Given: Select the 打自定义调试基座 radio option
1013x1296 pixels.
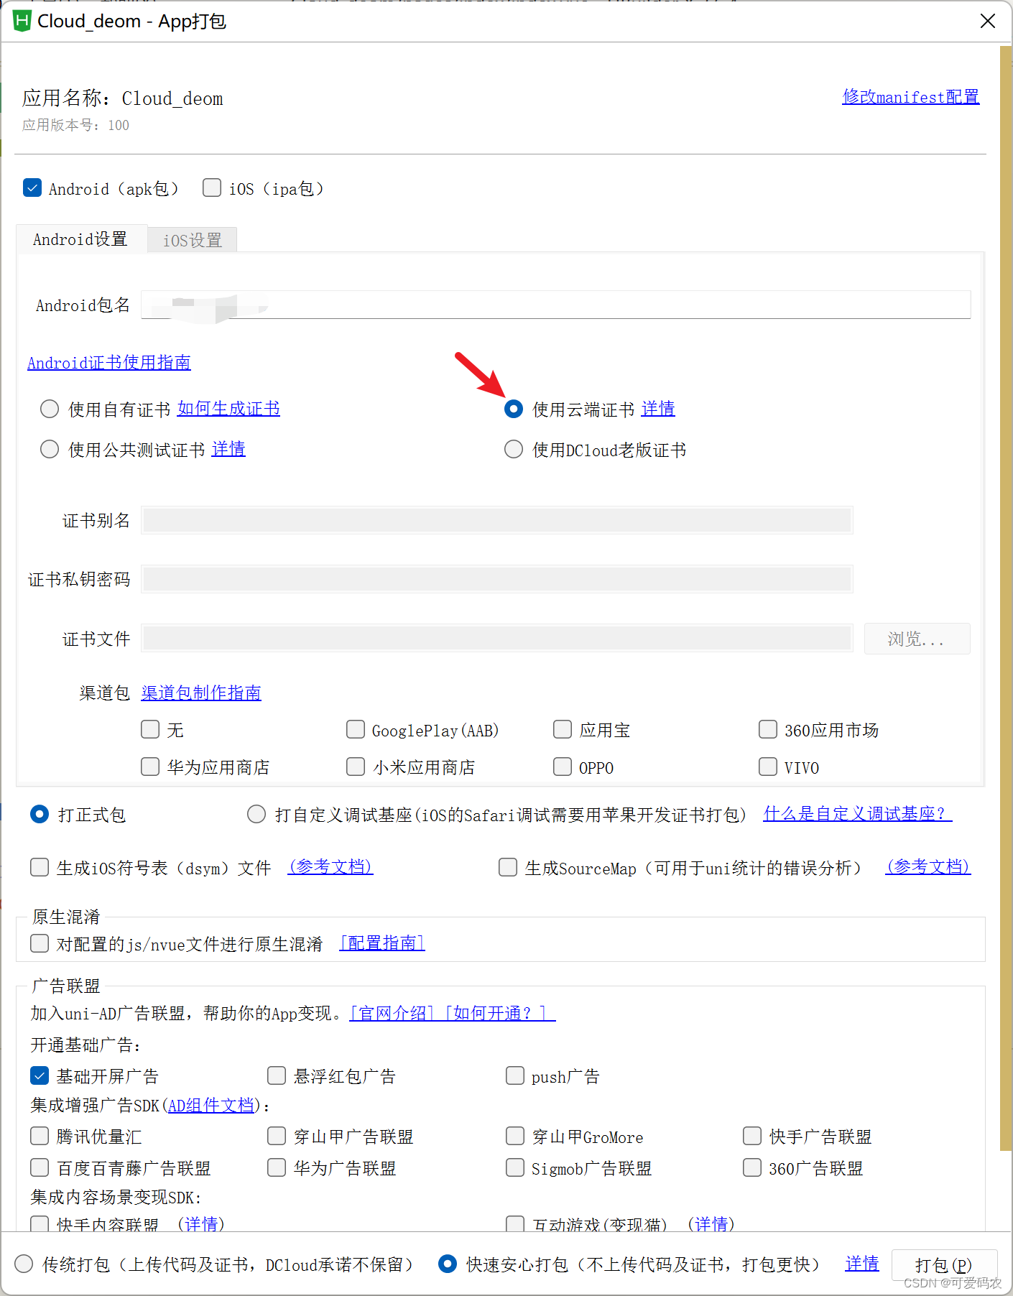Looking at the screenshot, I should point(256,814).
